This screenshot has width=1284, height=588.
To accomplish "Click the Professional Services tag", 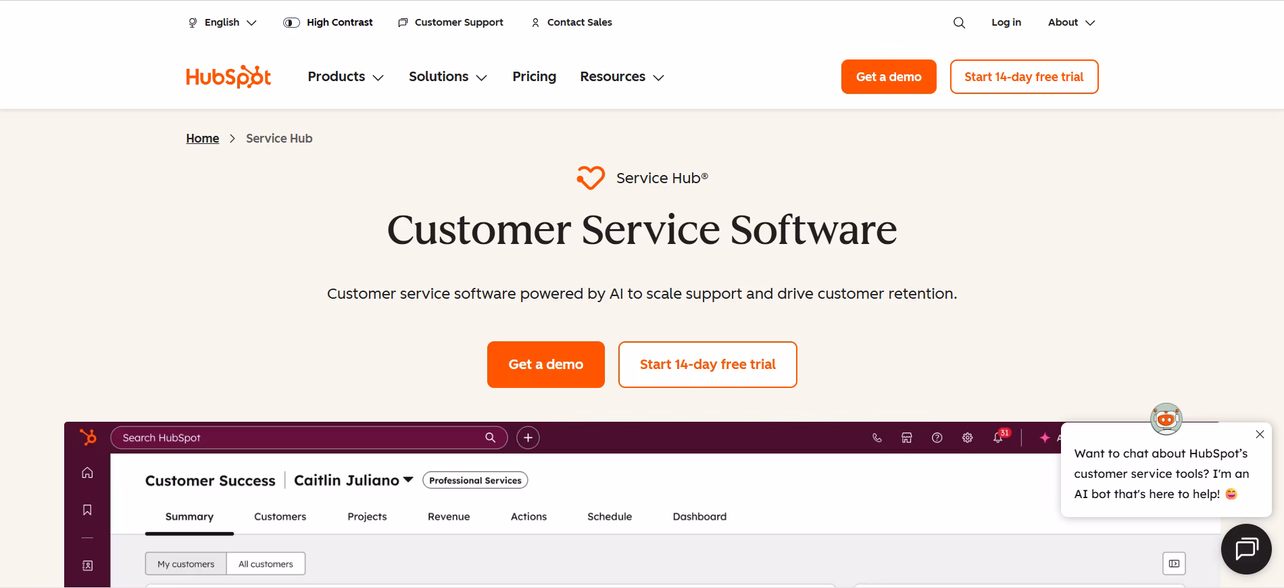I will pos(475,481).
